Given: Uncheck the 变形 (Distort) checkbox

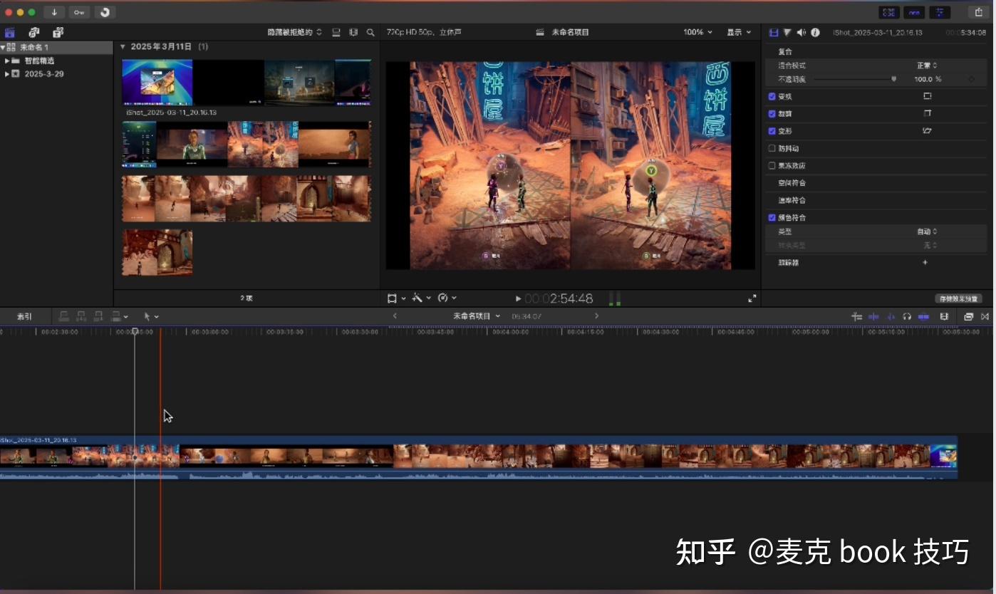Looking at the screenshot, I should pos(772,131).
